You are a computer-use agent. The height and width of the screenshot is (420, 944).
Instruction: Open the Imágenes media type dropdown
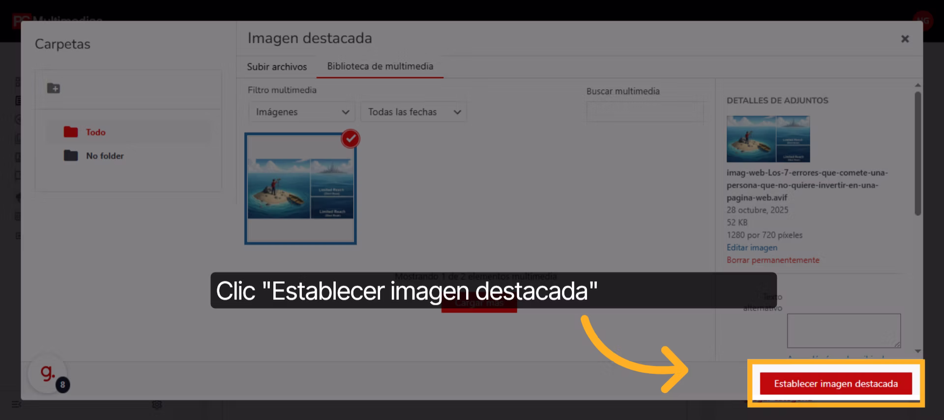pyautogui.click(x=301, y=112)
